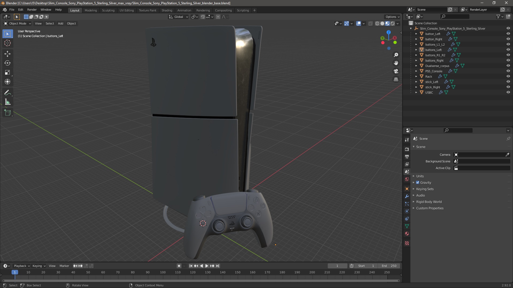The image size is (513, 288).
Task: Click the current frame number field
Action: coord(337,266)
